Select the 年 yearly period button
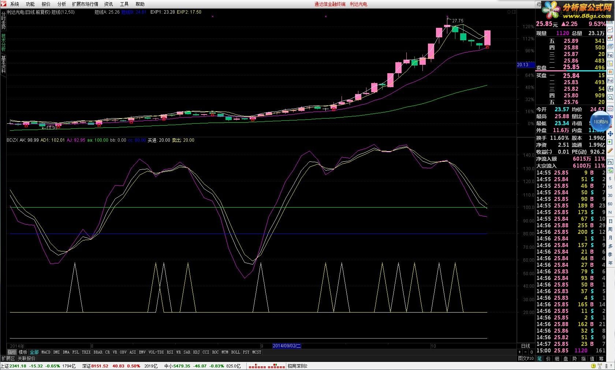 [x=610, y=263]
